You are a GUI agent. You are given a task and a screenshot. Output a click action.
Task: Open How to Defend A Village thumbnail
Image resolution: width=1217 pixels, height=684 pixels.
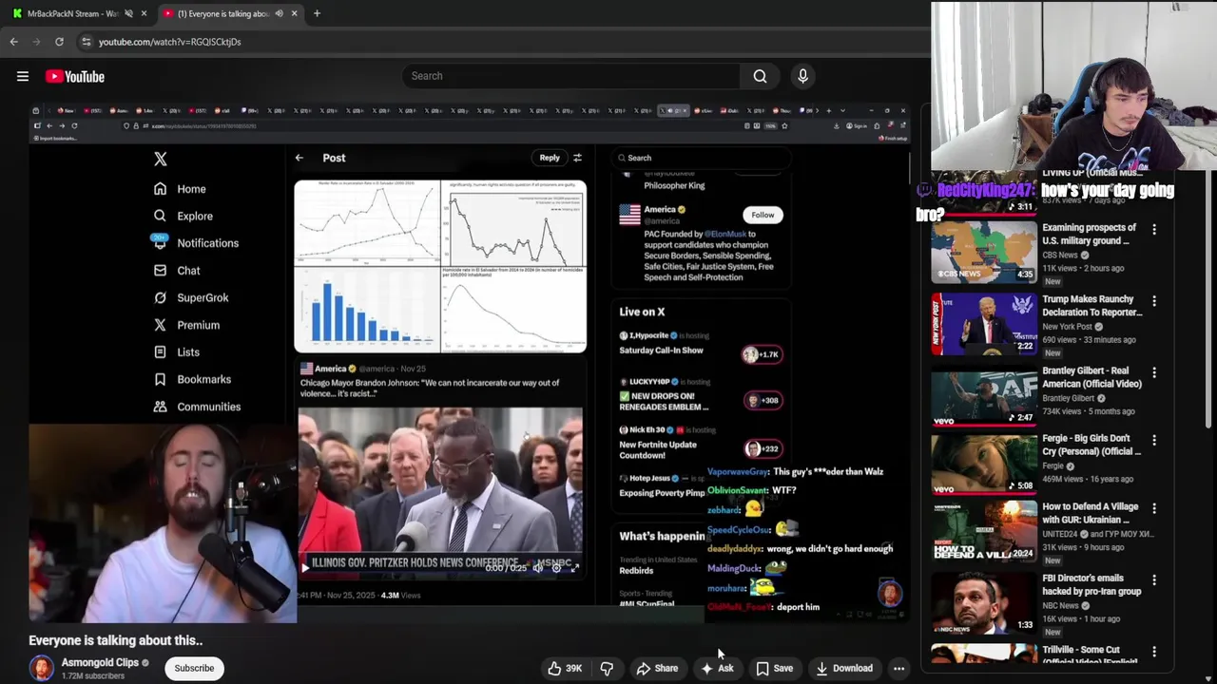984,534
